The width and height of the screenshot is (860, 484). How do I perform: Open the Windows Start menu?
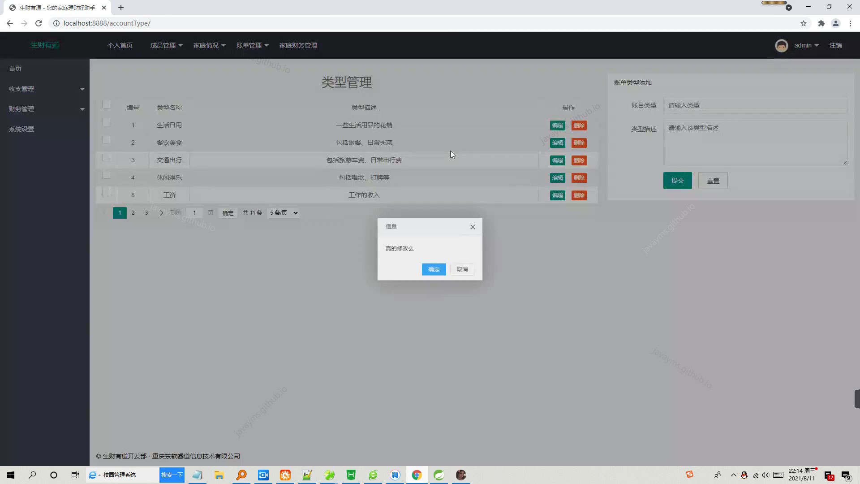pyautogui.click(x=11, y=475)
